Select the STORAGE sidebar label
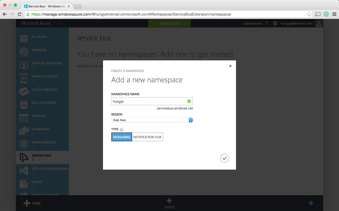 39,116
